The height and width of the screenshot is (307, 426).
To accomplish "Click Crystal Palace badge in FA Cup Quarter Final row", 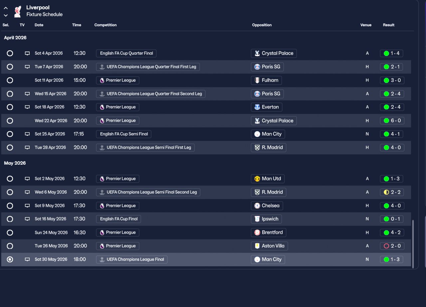I will click(x=257, y=53).
